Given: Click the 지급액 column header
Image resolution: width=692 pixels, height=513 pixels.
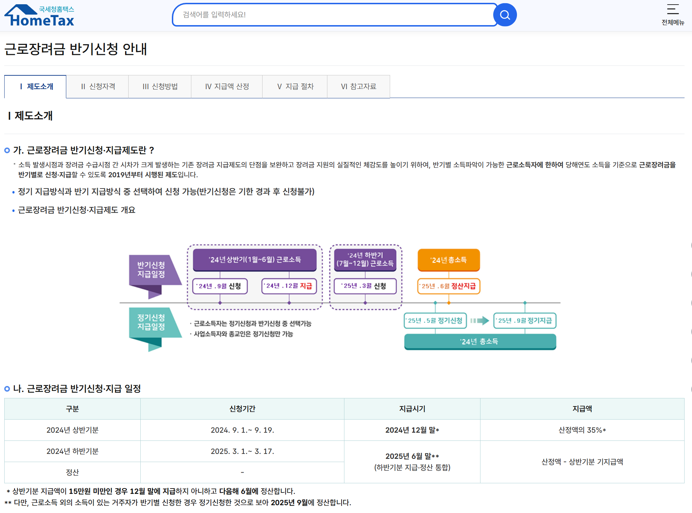Looking at the screenshot, I should coord(583,409).
